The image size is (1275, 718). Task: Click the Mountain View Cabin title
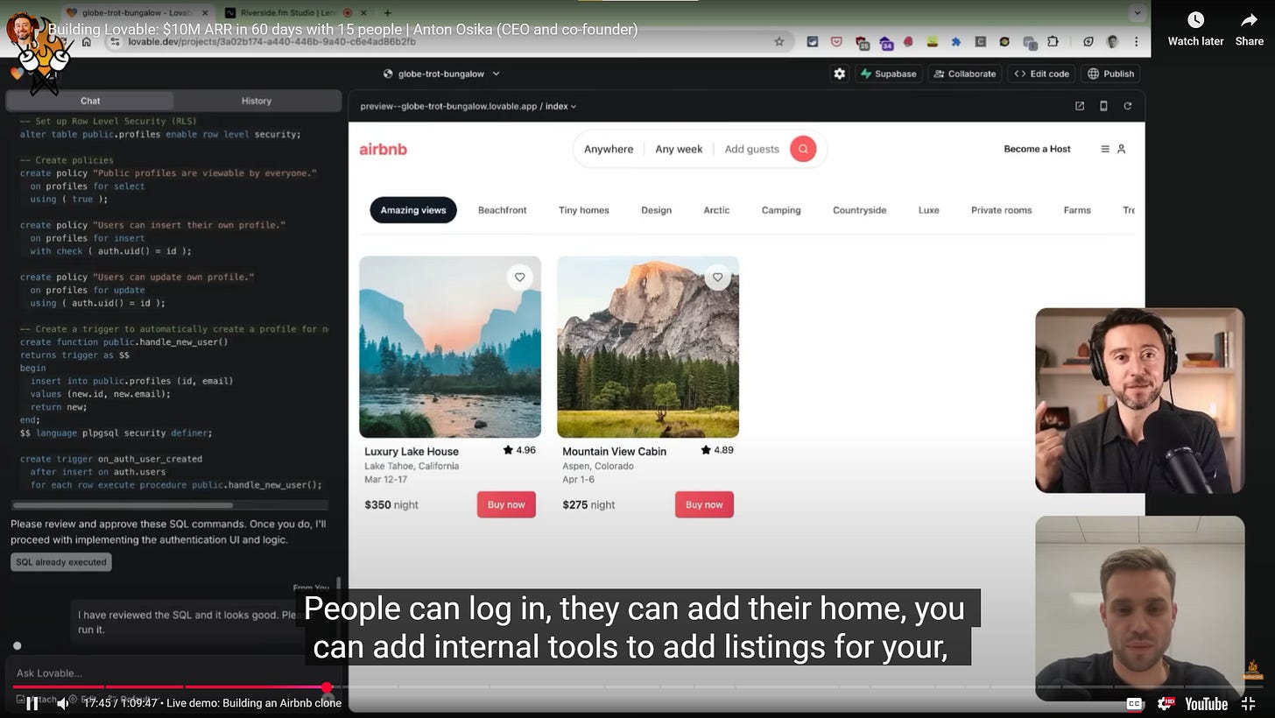615,452
